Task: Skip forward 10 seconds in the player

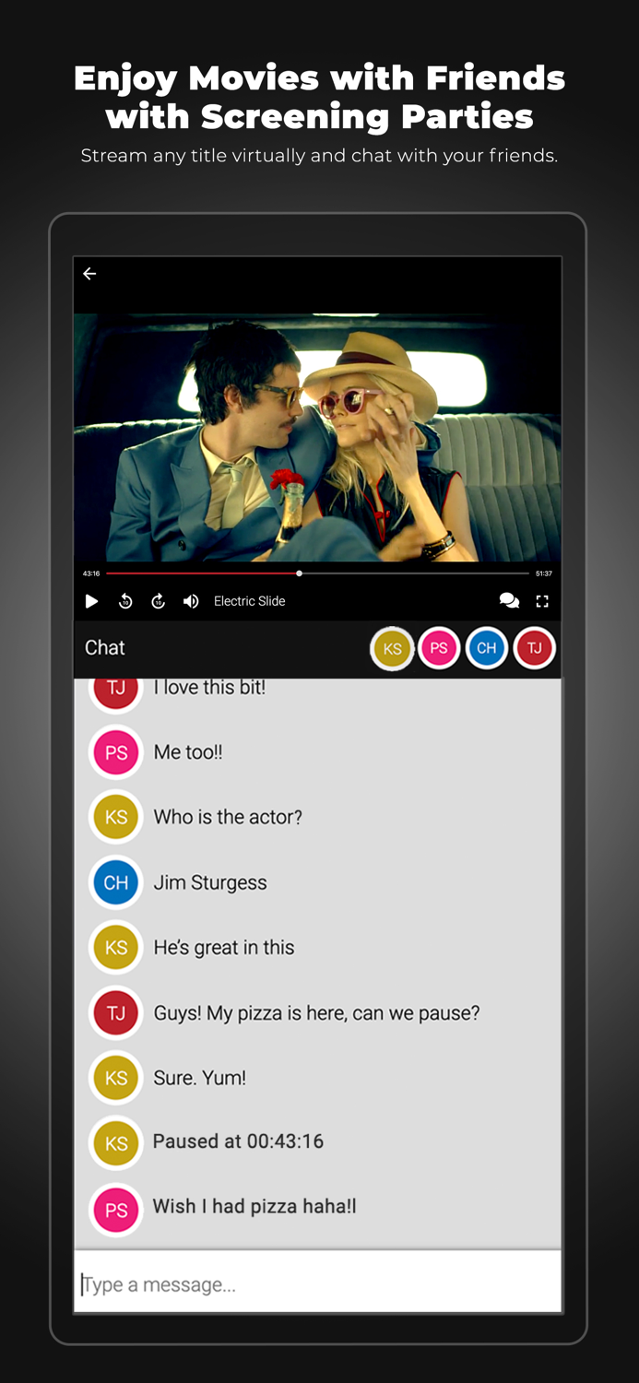Action: point(159,601)
